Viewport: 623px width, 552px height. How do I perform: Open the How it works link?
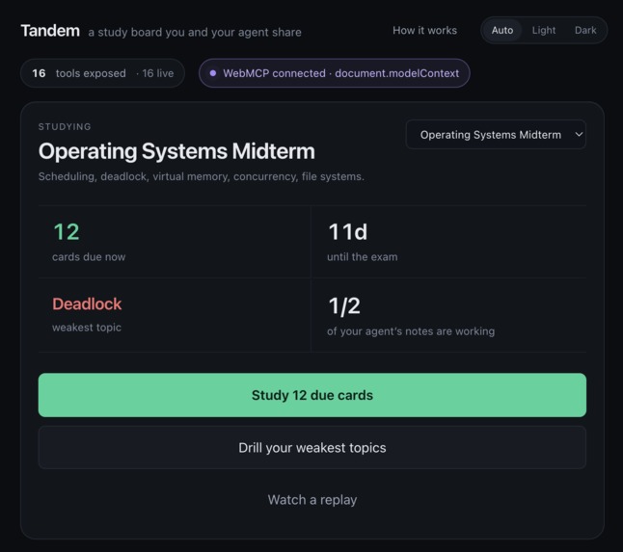tap(424, 31)
